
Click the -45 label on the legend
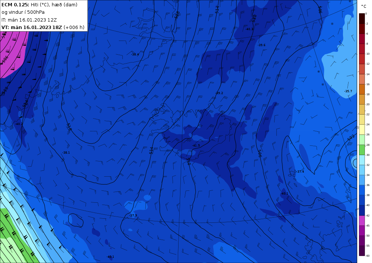click(x=367, y=225)
